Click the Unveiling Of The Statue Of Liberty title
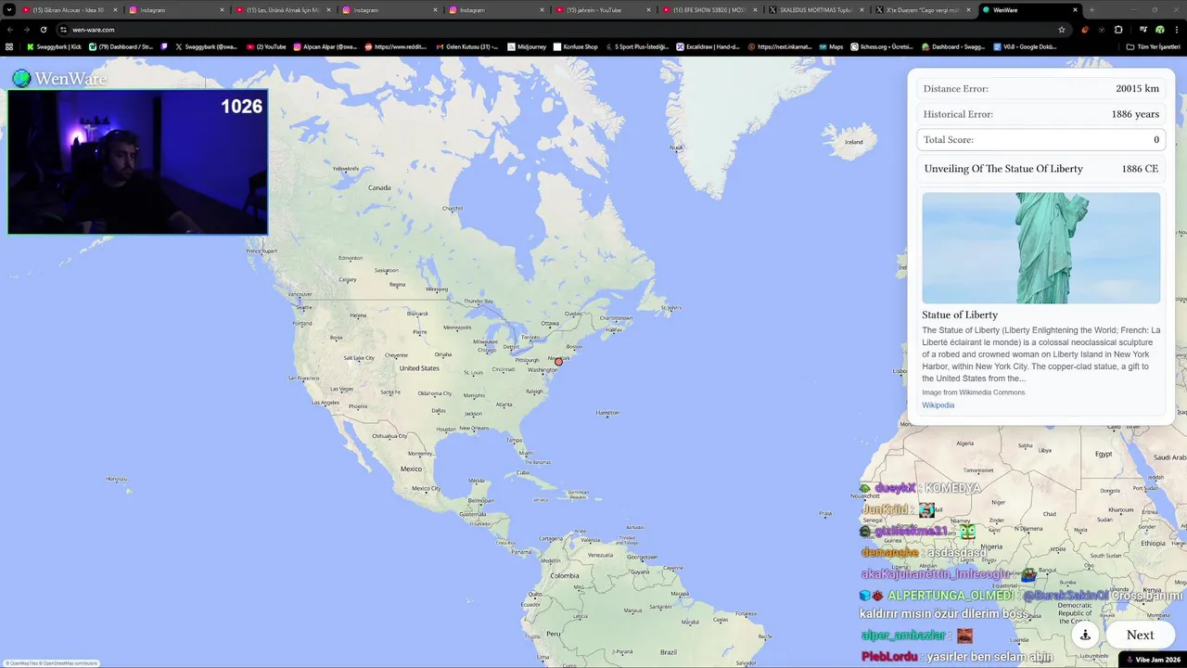The width and height of the screenshot is (1187, 668). click(x=1002, y=169)
